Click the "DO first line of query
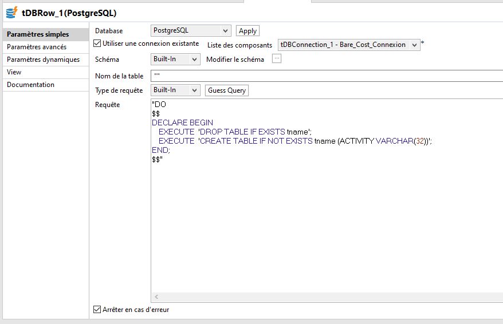Viewport: 503px width, 324px height. tap(159, 105)
